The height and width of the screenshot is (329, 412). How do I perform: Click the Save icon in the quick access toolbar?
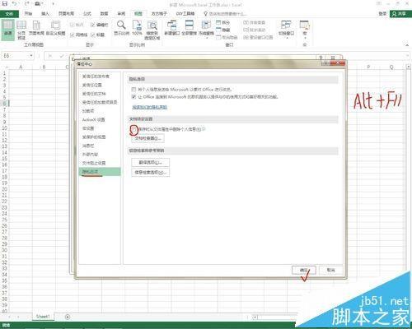pos(5,3)
